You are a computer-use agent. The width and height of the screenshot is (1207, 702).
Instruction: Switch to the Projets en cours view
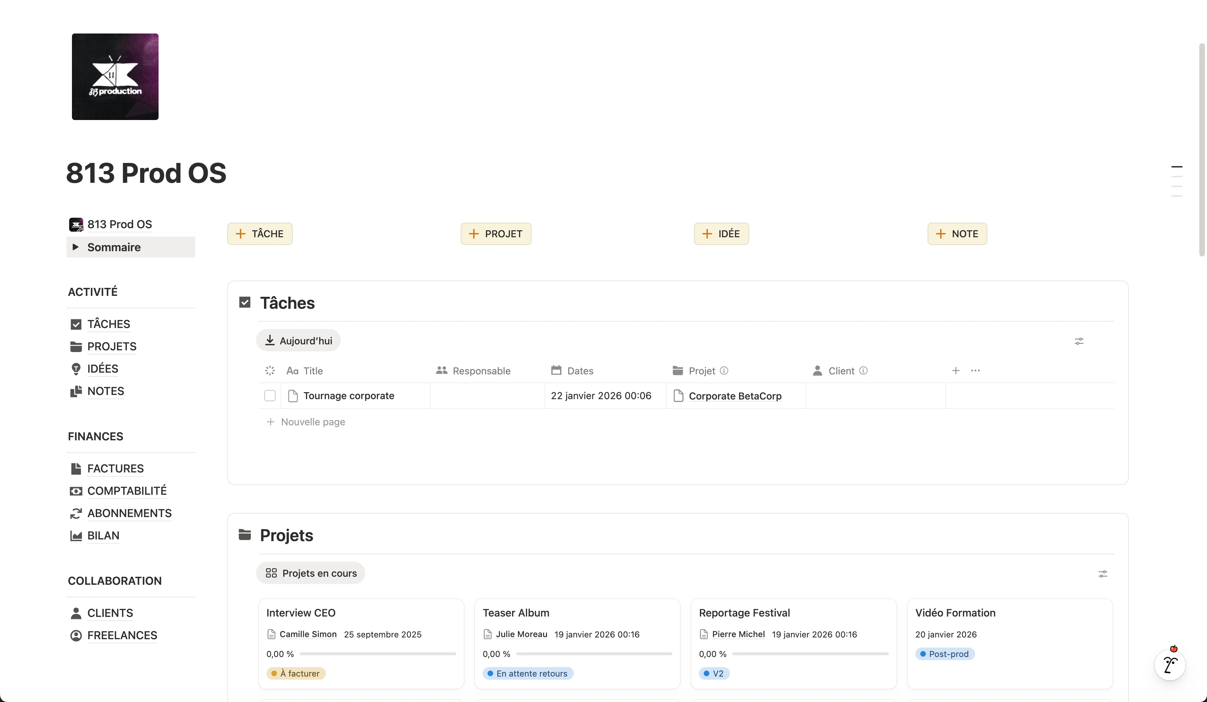[x=310, y=573]
